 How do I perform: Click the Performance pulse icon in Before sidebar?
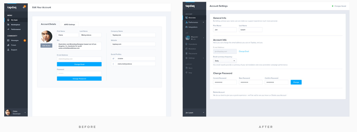pos(8,29)
